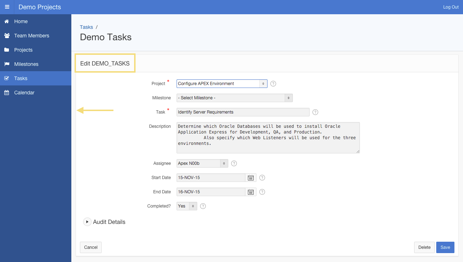Click the help icon next to Project
This screenshot has height=262, width=463.
click(x=273, y=83)
